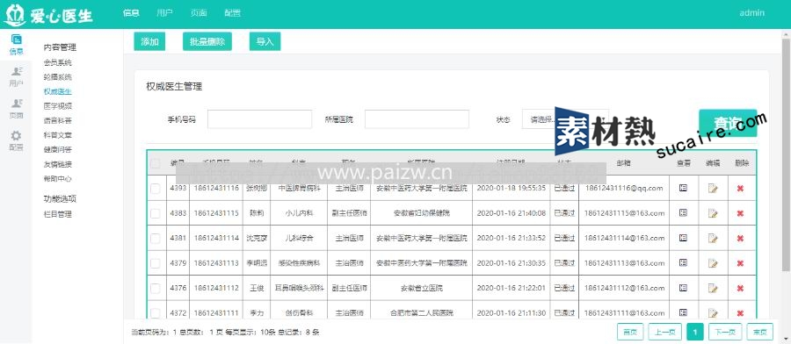
Task: Click the 安徽省立医院 cell
Action: click(x=422, y=288)
